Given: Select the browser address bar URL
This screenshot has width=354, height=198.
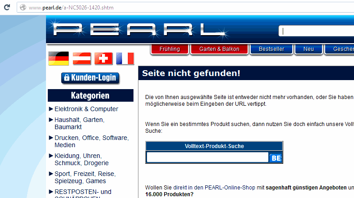Looking at the screenshot, I should pos(71,8).
